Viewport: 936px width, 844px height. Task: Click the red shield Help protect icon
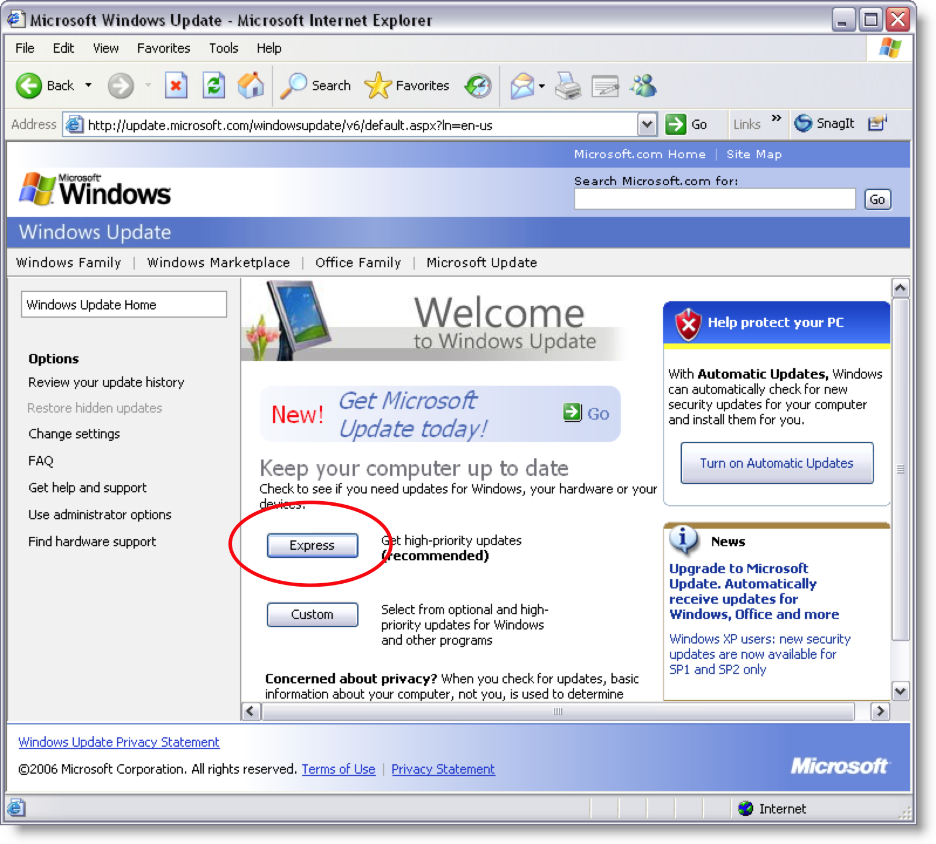(x=688, y=324)
